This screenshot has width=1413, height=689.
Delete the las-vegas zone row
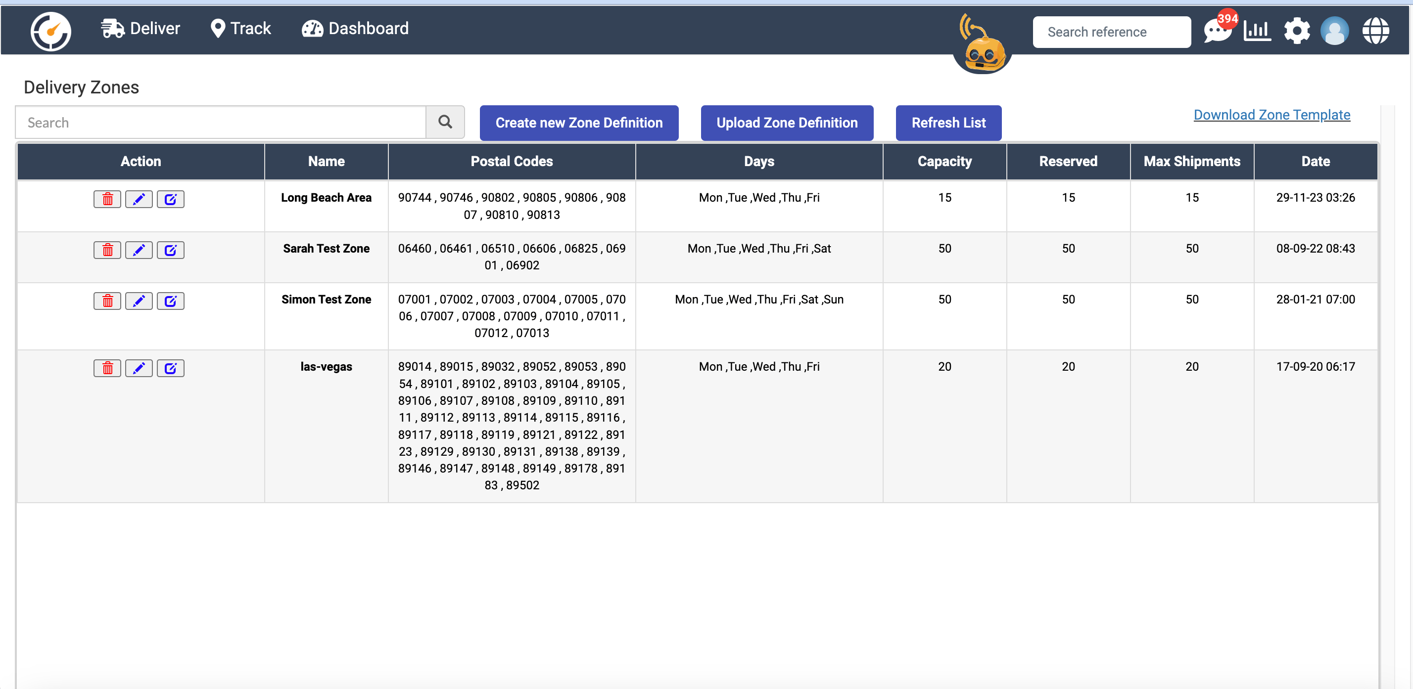point(107,368)
